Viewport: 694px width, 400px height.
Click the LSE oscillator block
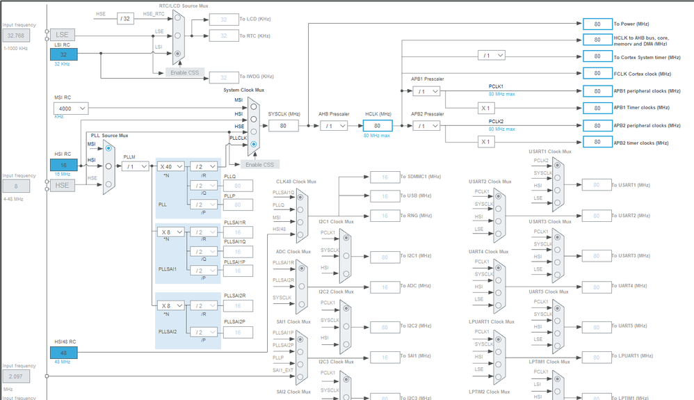tap(63, 35)
